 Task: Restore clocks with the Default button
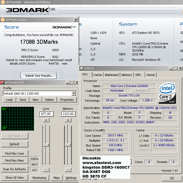pyautogui.click(x=15, y=144)
